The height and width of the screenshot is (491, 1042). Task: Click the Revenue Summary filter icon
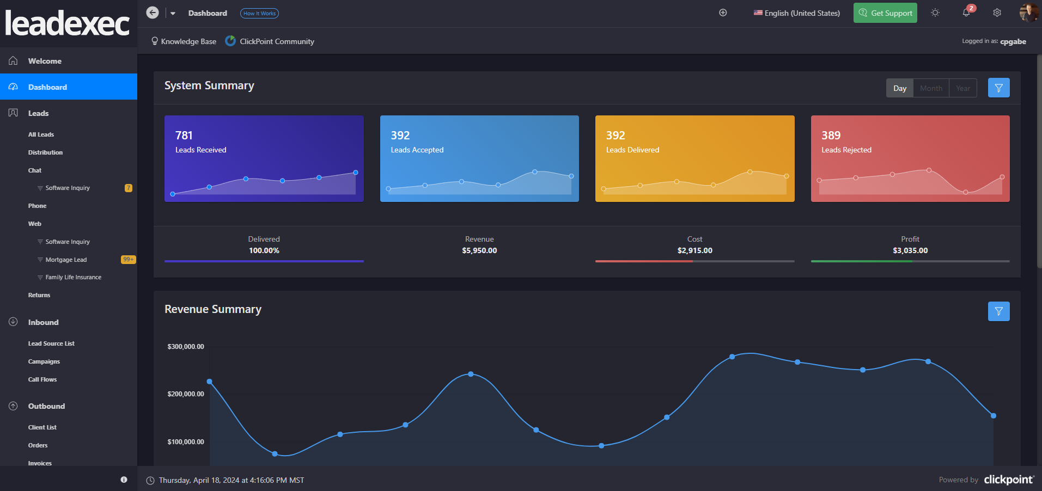tap(998, 311)
